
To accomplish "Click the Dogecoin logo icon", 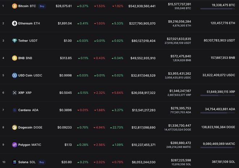I will point(14,127).
